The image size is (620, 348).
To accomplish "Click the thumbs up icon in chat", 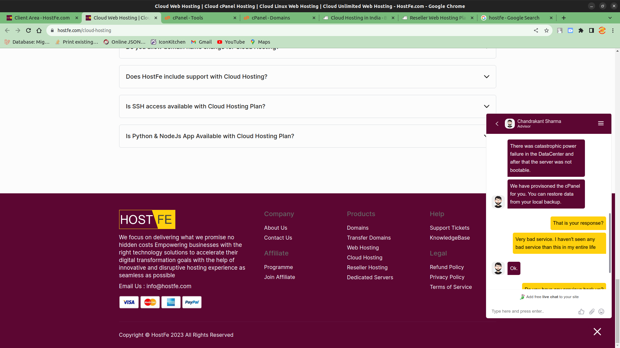I will tap(581, 311).
